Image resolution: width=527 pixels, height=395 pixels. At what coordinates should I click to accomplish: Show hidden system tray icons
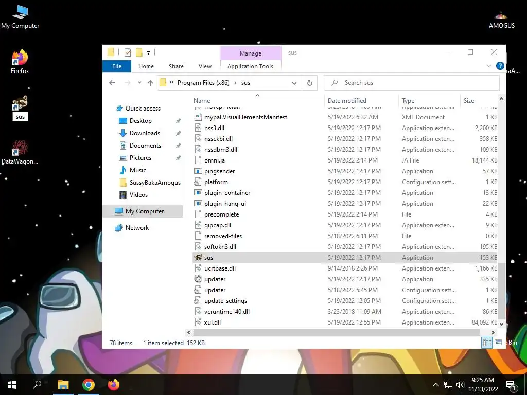[435, 385]
